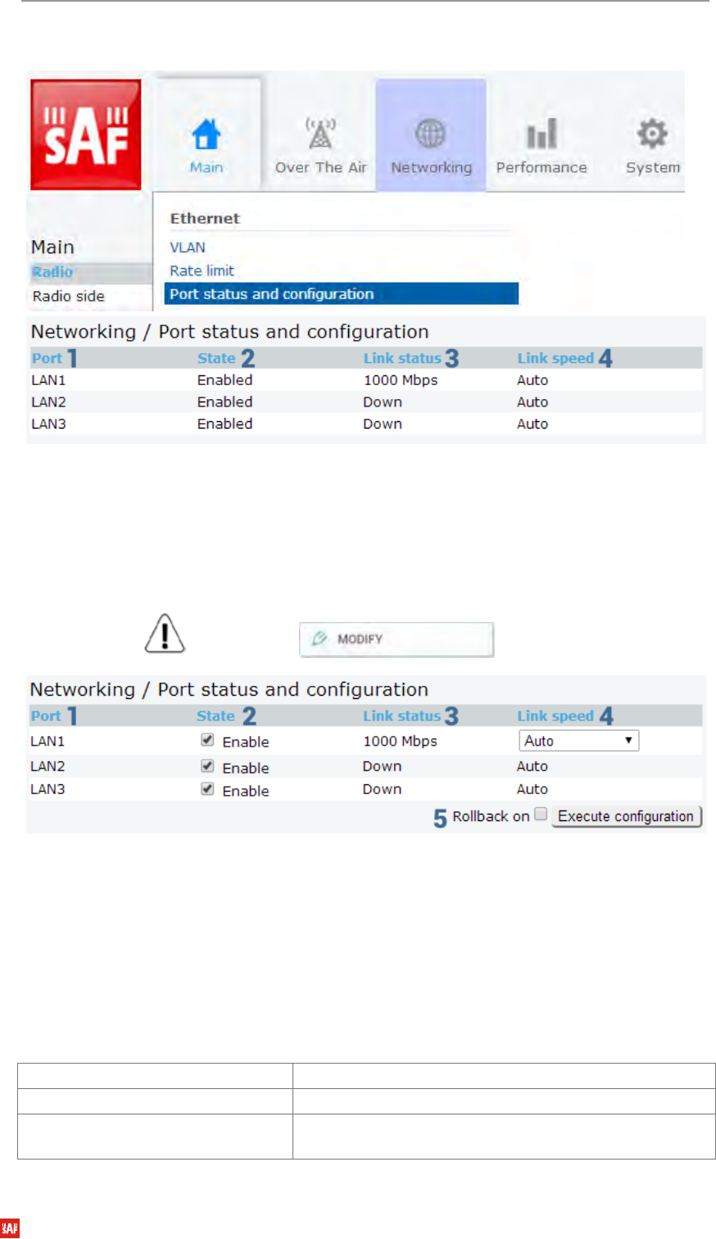716x1239 pixels.
Task: Click the small SAF icon at page bottom
Action: (x=10, y=1227)
